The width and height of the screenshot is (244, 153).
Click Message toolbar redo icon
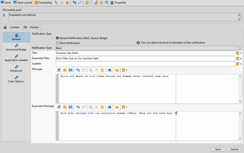click(84, 70)
